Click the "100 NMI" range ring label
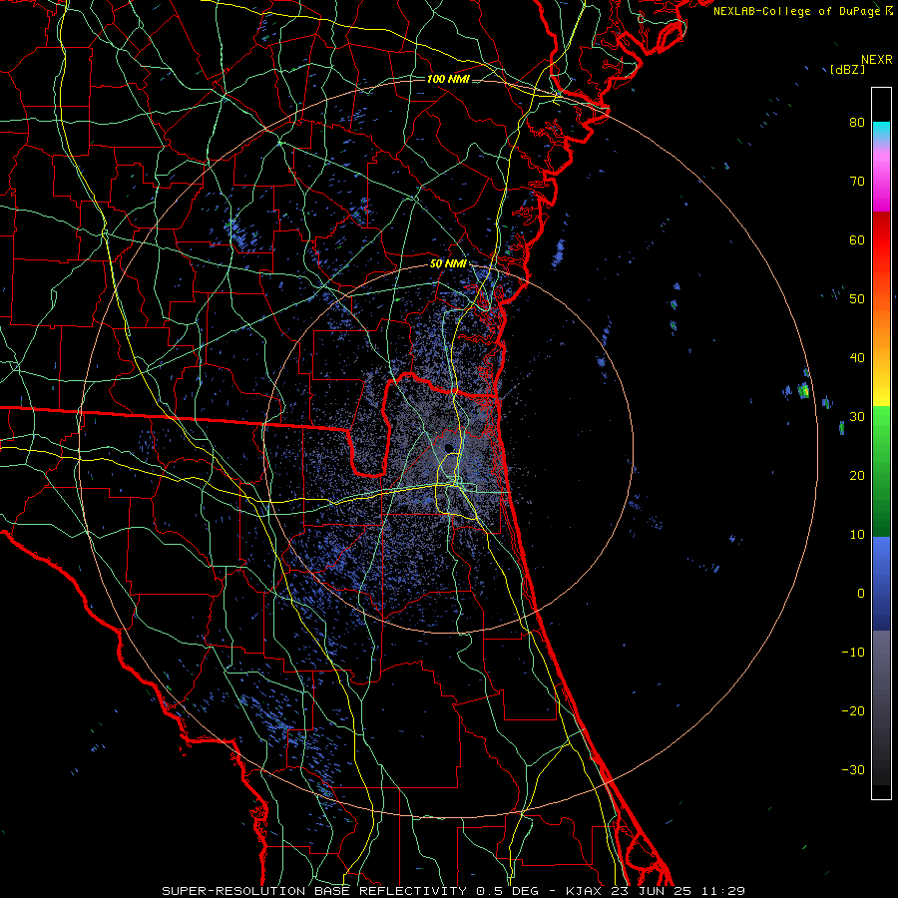Viewport: 898px width, 898px height. pyautogui.click(x=448, y=79)
